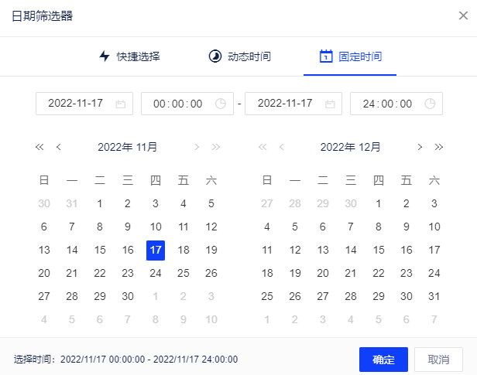The image size is (477, 375).
Task: Advance to next month in December calendar
Action: click(x=420, y=147)
